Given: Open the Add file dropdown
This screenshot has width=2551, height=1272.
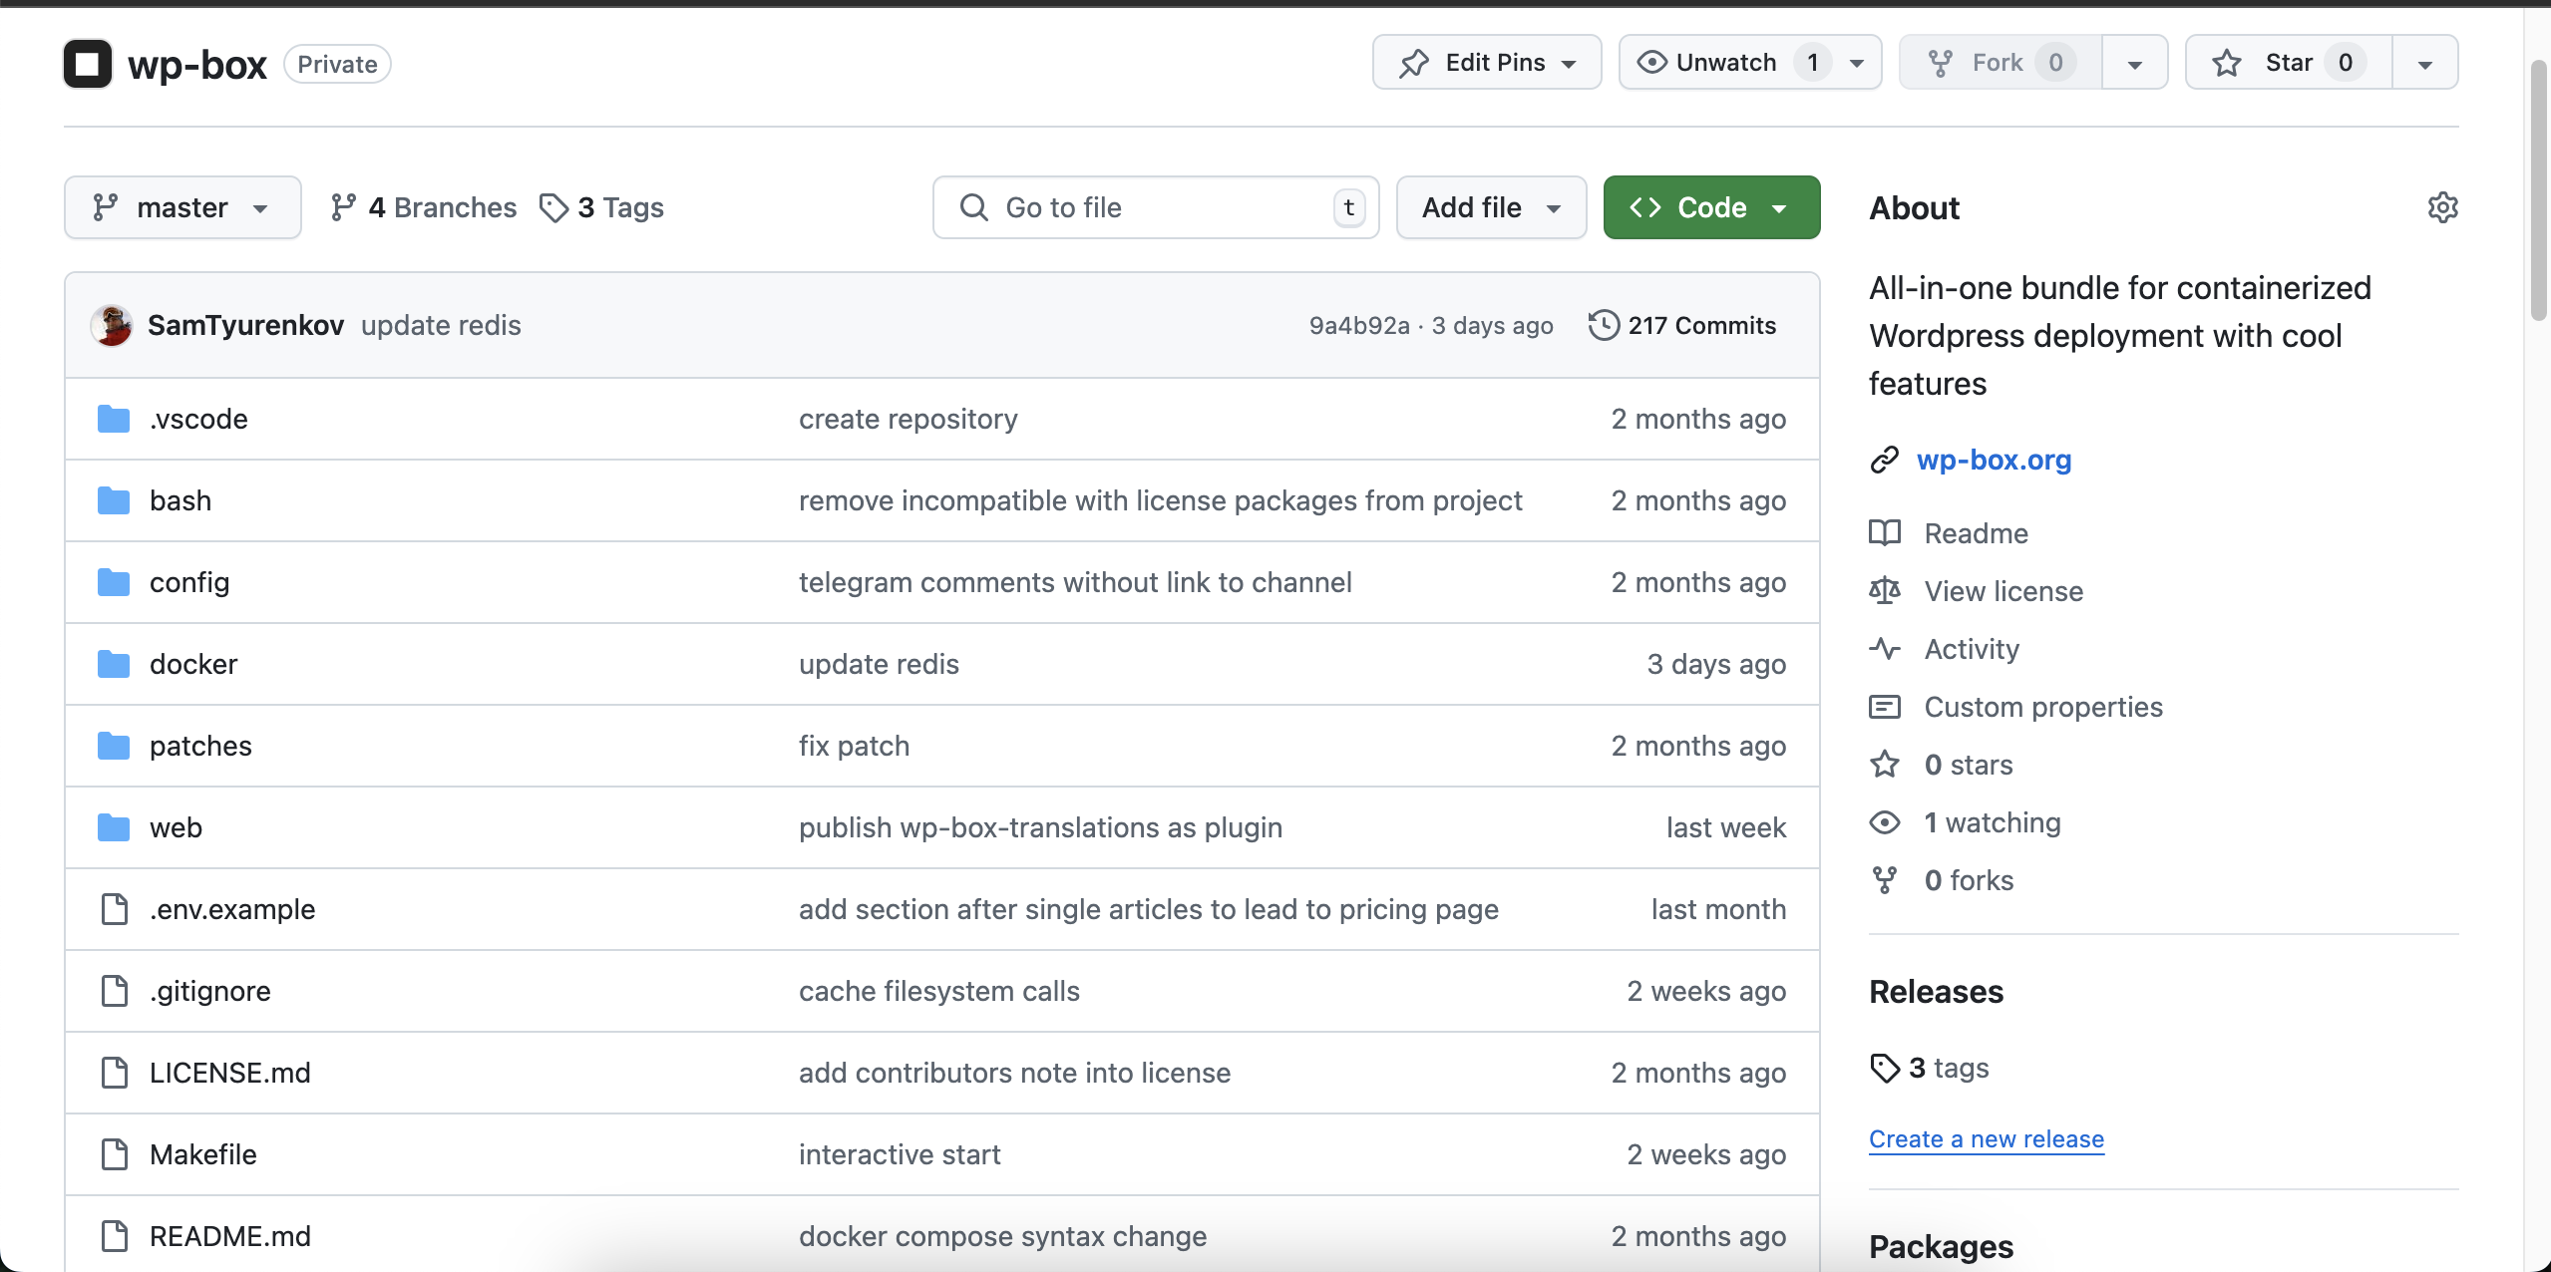Looking at the screenshot, I should coord(1491,207).
